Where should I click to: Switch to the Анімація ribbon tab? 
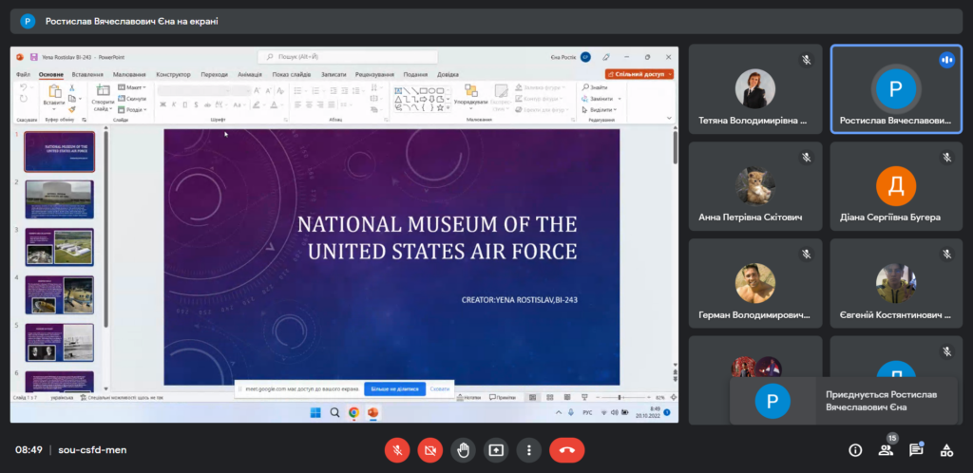pyautogui.click(x=250, y=74)
